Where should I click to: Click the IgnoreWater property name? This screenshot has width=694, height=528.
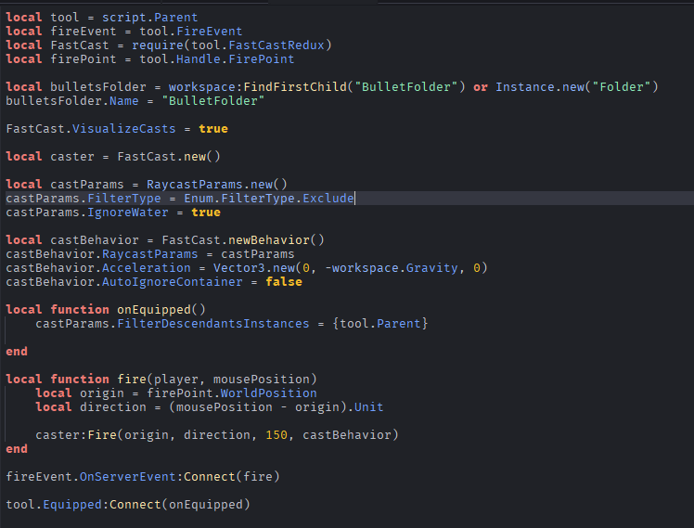(x=127, y=212)
